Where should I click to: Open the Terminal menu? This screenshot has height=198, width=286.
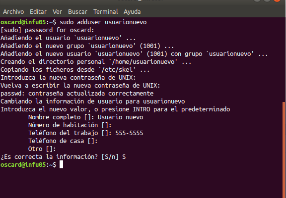(106, 12)
